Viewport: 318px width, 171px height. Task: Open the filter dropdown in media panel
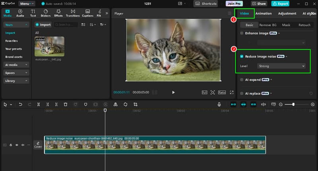click(x=103, y=25)
